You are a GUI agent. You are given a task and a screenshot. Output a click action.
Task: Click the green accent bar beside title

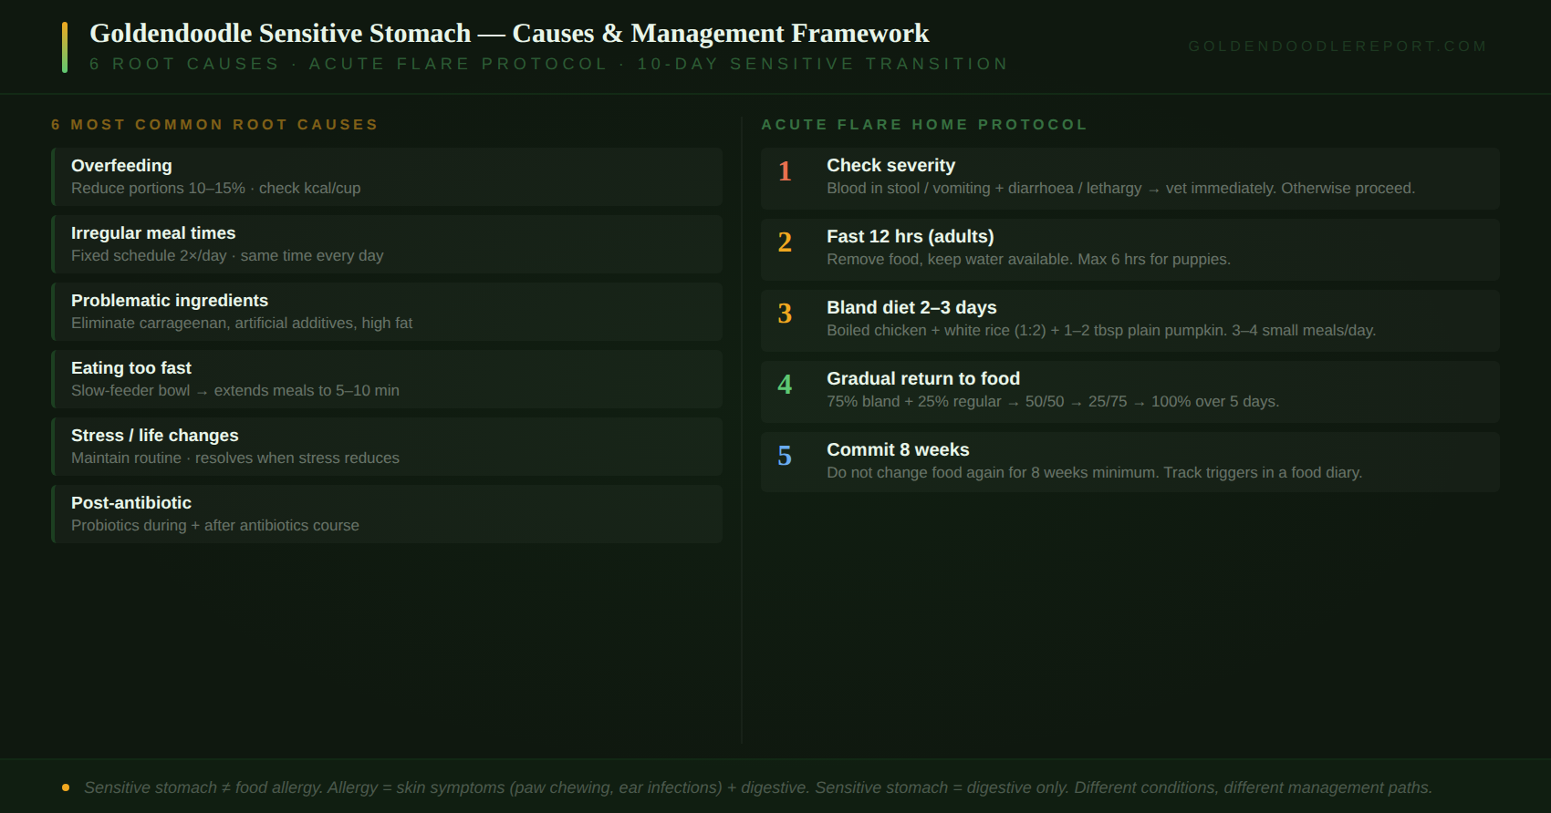pos(65,47)
